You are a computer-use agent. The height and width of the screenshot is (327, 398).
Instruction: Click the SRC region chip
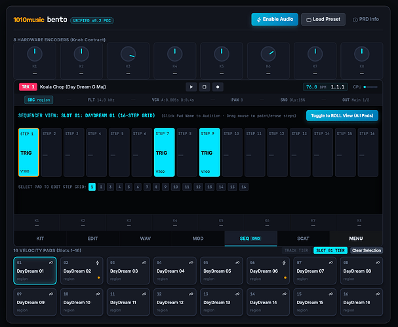point(39,100)
